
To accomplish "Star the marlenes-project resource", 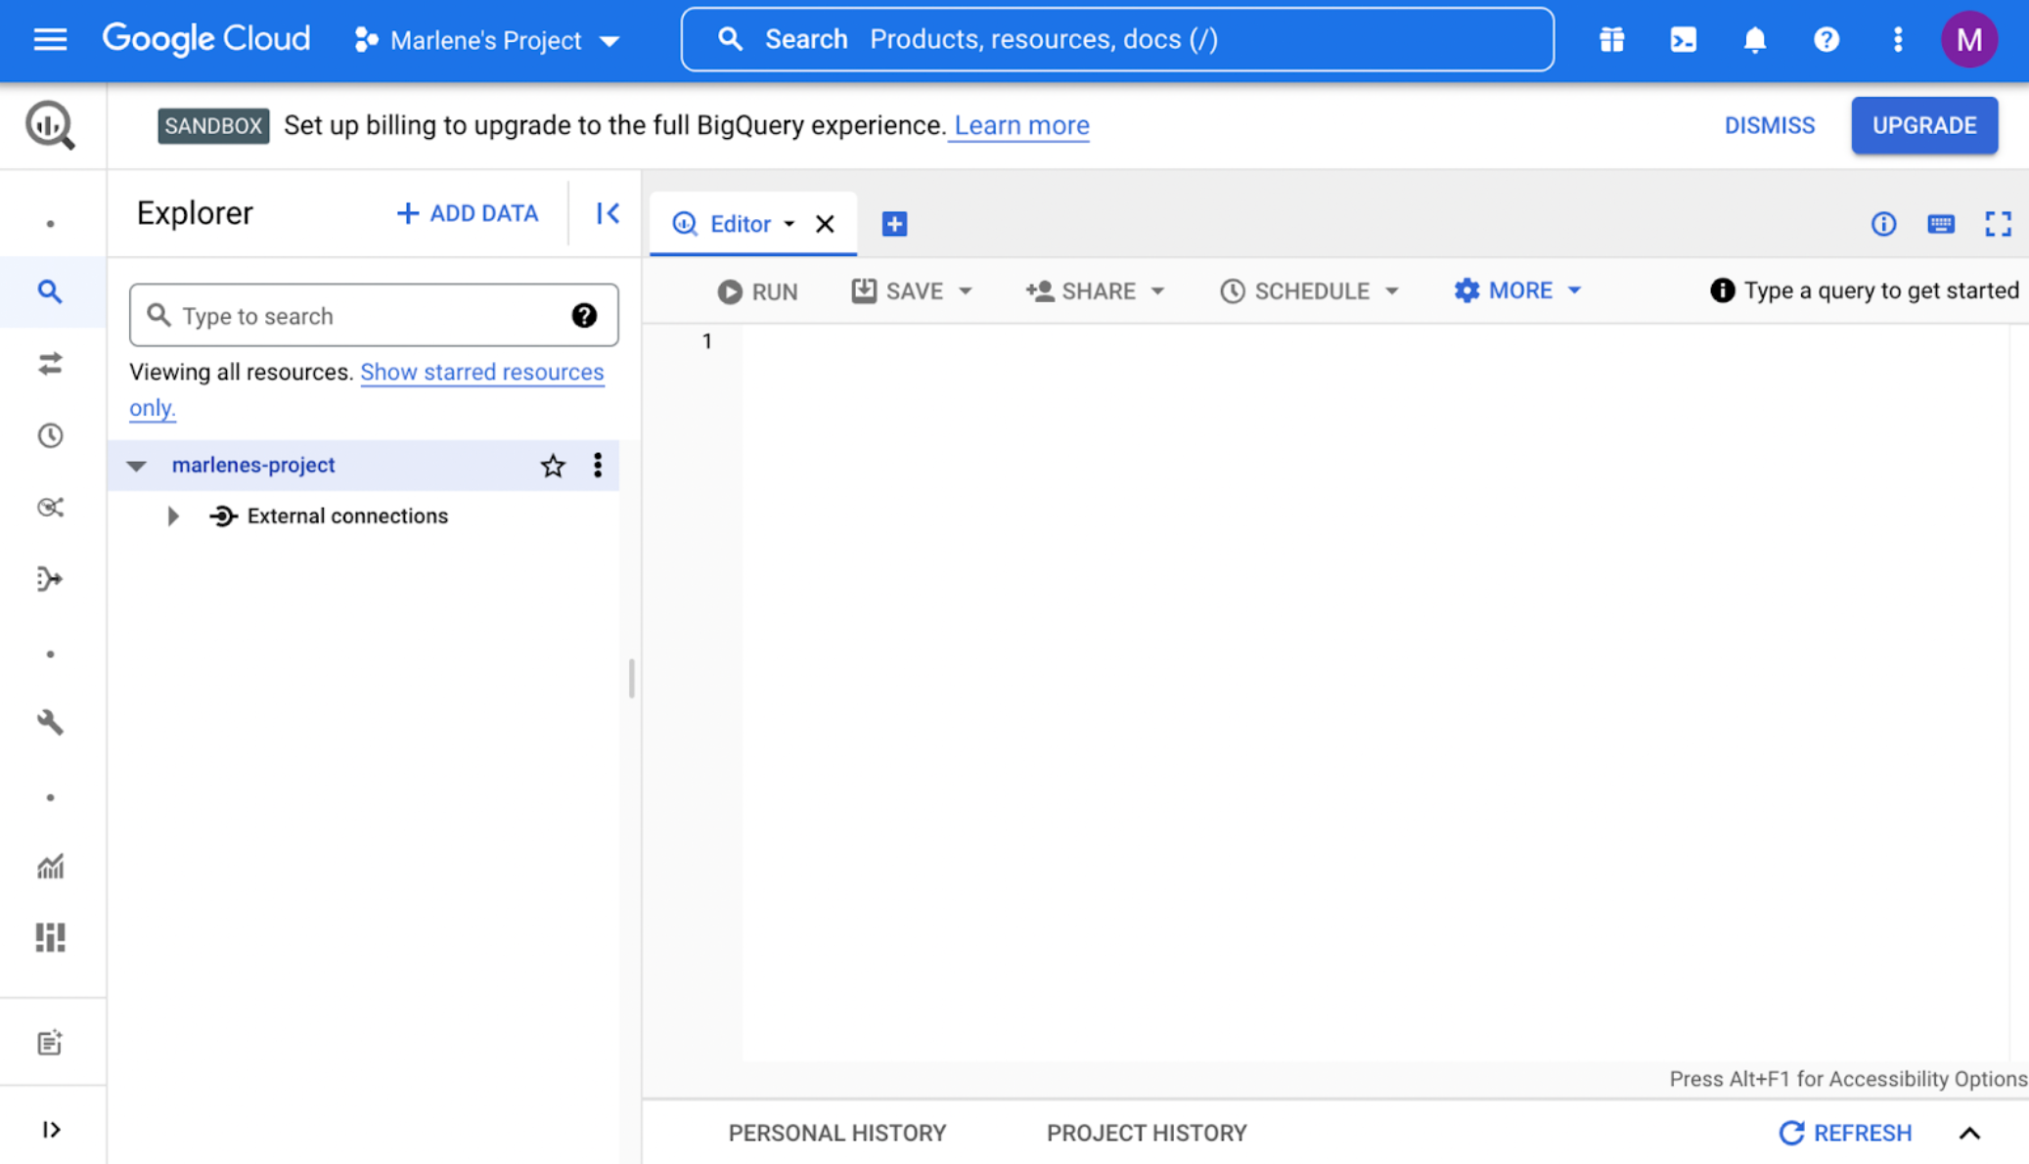I will coord(553,466).
